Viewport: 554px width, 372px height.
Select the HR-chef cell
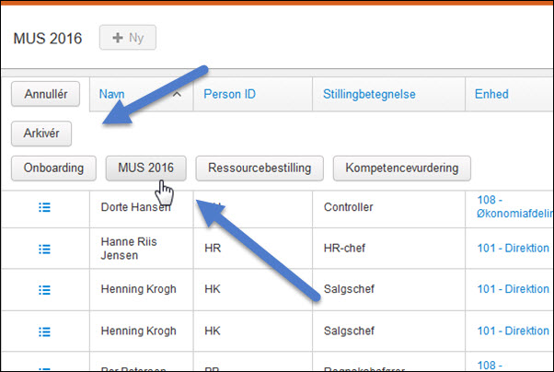click(347, 249)
